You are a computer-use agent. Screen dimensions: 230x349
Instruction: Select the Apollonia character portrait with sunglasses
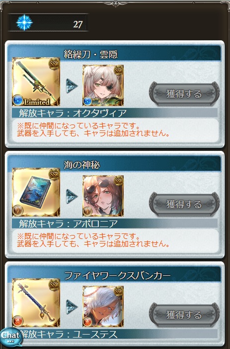103,196
